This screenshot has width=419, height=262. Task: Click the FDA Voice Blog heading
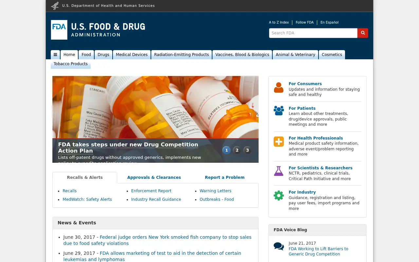290,230
